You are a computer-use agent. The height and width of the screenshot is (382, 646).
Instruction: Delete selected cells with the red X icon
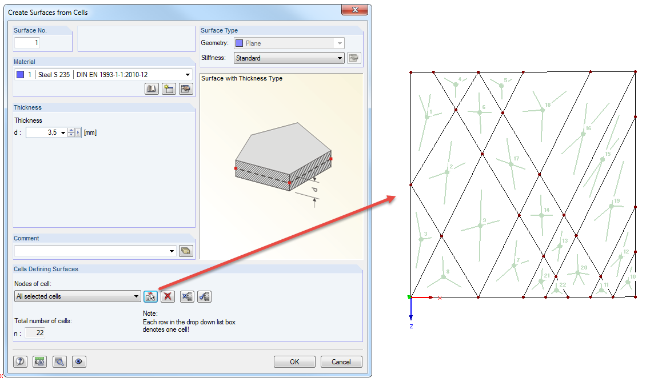[168, 296]
